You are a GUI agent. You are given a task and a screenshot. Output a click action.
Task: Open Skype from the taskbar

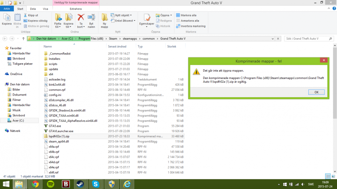point(95,184)
